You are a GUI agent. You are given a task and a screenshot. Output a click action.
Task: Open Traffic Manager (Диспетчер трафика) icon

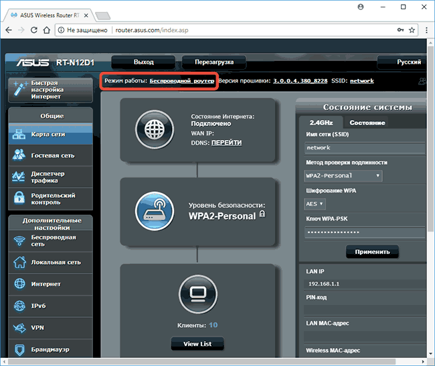pyautogui.click(x=19, y=177)
